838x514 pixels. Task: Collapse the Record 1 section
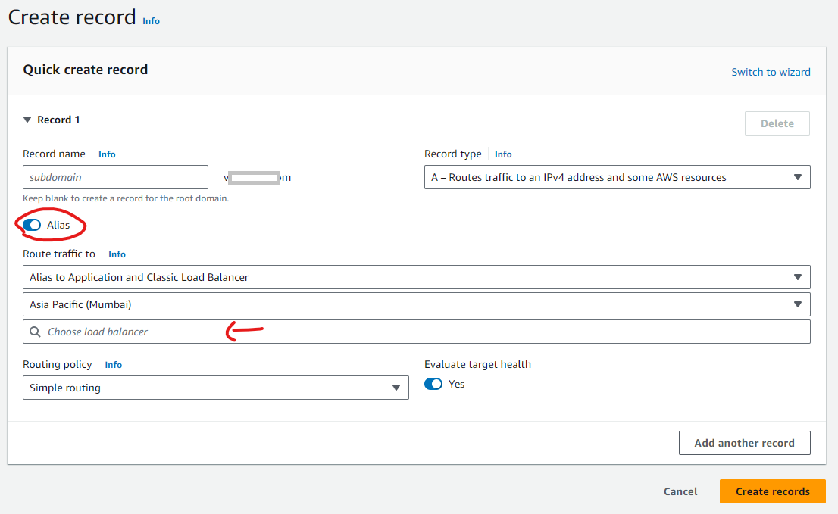pyautogui.click(x=28, y=120)
